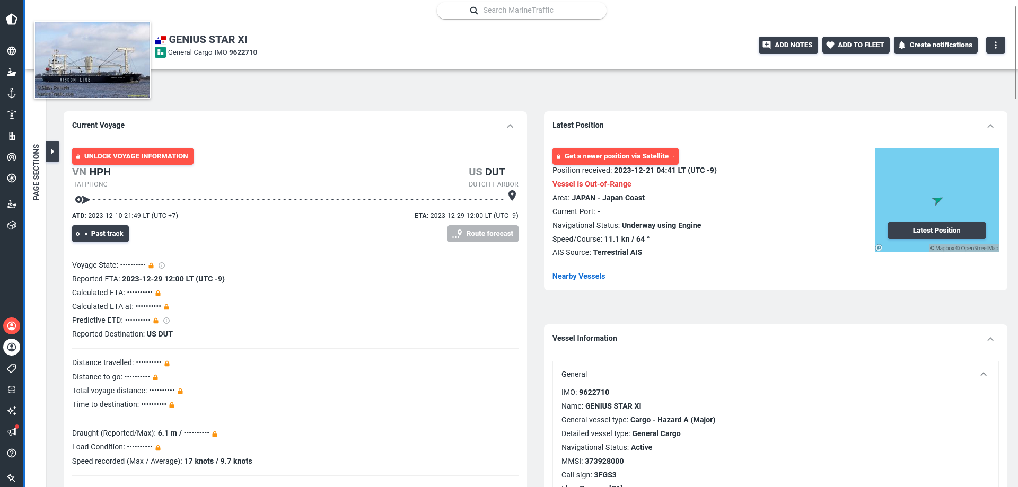The height and width of the screenshot is (487, 1018).
Task: Open the price tag icon in sidebar
Action: pos(12,368)
